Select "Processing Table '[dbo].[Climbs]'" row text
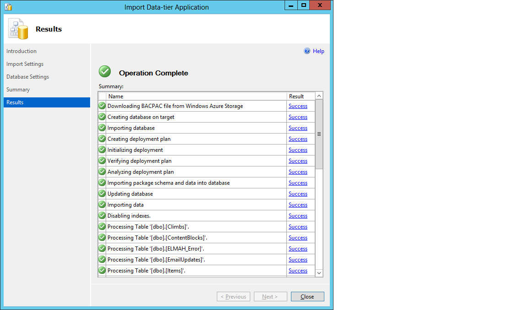This screenshot has height=310, width=527. tap(148, 227)
